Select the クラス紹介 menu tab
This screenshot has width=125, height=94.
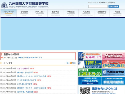click(40, 13)
